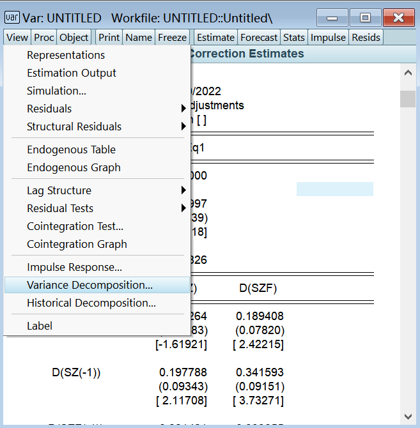Screen dimensions: 420x428
Task: Expand the Residual Tests submenu
Action: 60,208
